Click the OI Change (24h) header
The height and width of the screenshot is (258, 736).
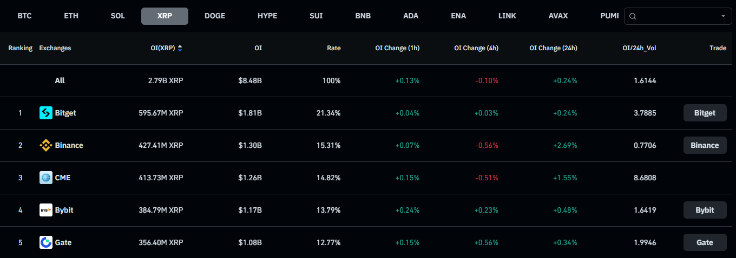tap(553, 48)
